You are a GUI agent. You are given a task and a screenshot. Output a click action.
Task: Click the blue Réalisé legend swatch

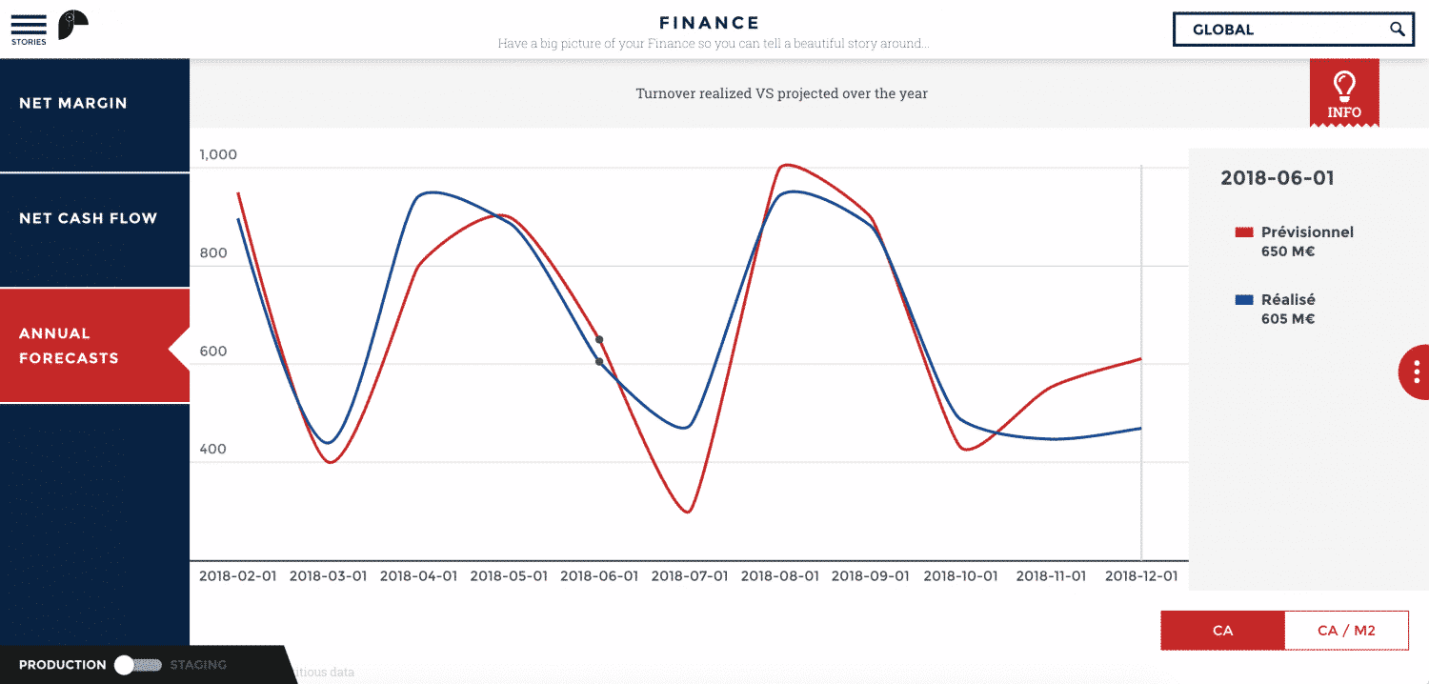[x=1243, y=300]
